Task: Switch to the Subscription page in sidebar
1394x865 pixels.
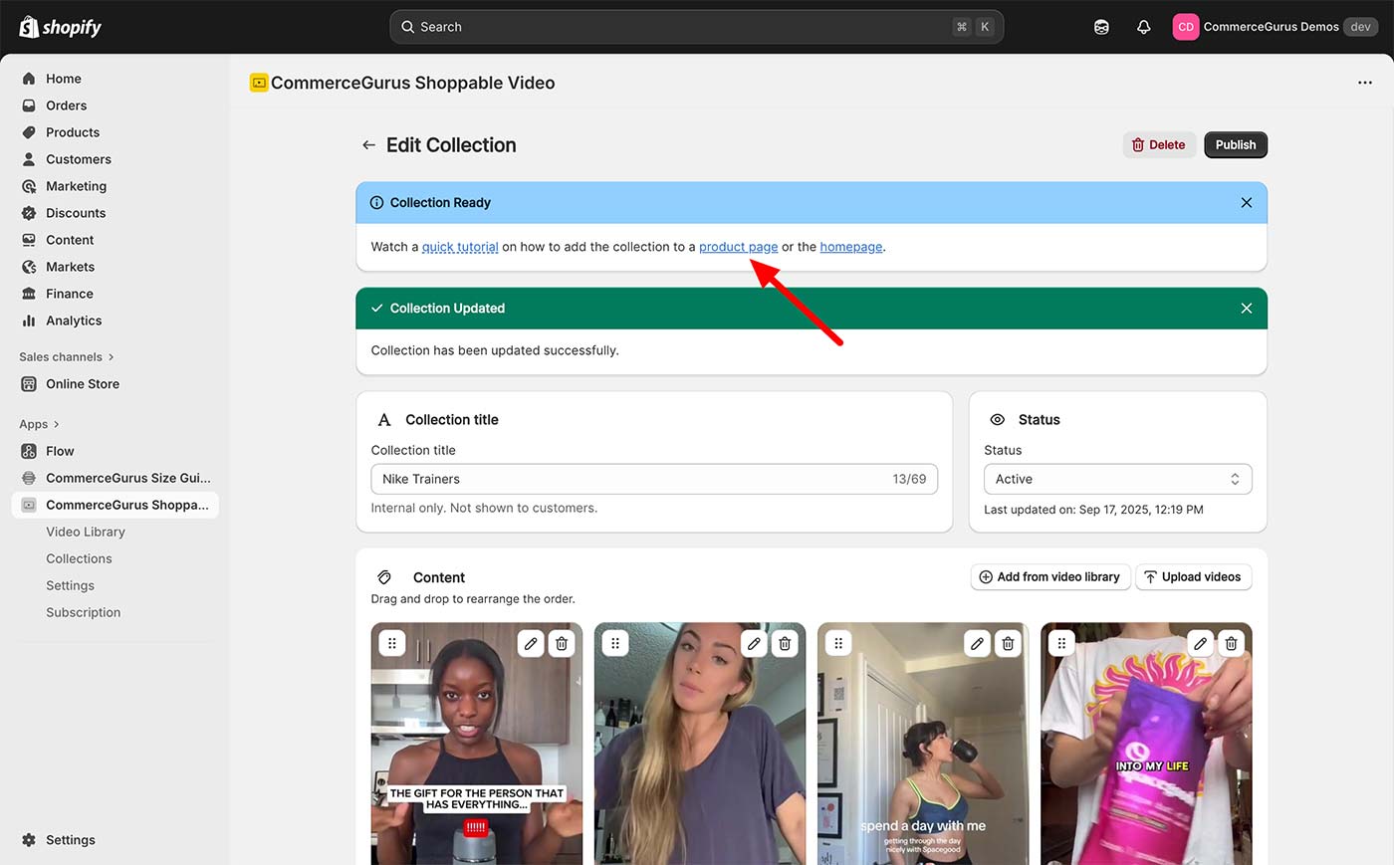Action: coord(83,611)
